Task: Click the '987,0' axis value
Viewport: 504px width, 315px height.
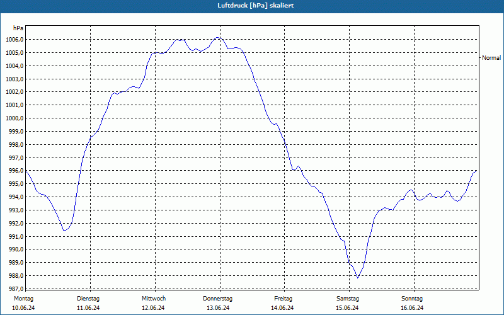Action: [16, 289]
